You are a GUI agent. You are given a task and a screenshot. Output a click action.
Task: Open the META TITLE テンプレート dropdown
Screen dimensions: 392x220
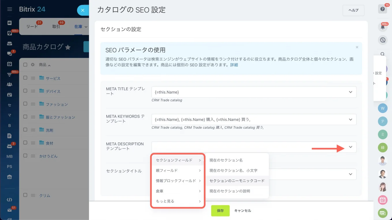[x=350, y=92]
